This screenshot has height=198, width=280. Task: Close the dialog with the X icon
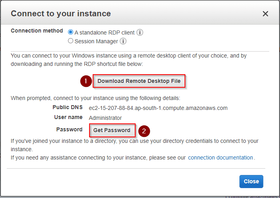pos(265,14)
